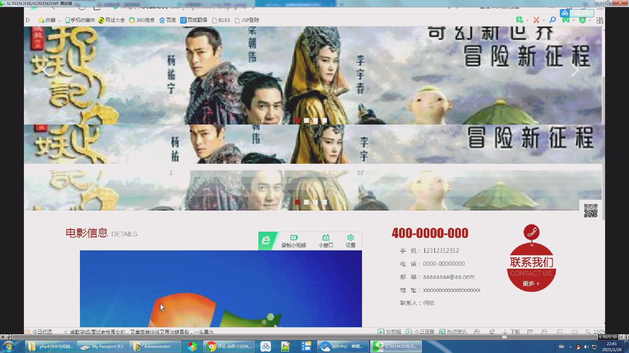
Task: Expand the translate extension dropdown arrow
Action: (x=527, y=21)
